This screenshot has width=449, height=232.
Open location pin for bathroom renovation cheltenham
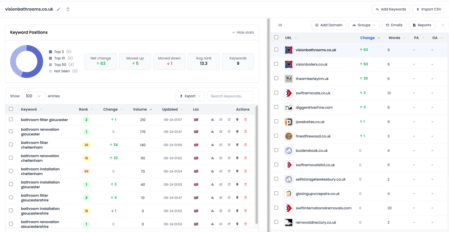(237, 158)
